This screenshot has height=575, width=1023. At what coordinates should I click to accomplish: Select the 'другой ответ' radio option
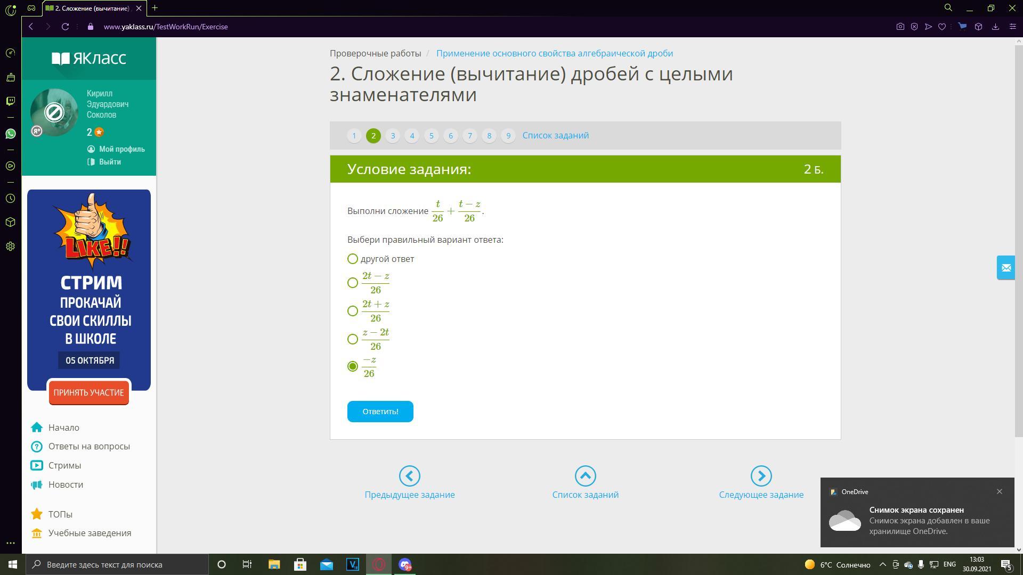(353, 259)
